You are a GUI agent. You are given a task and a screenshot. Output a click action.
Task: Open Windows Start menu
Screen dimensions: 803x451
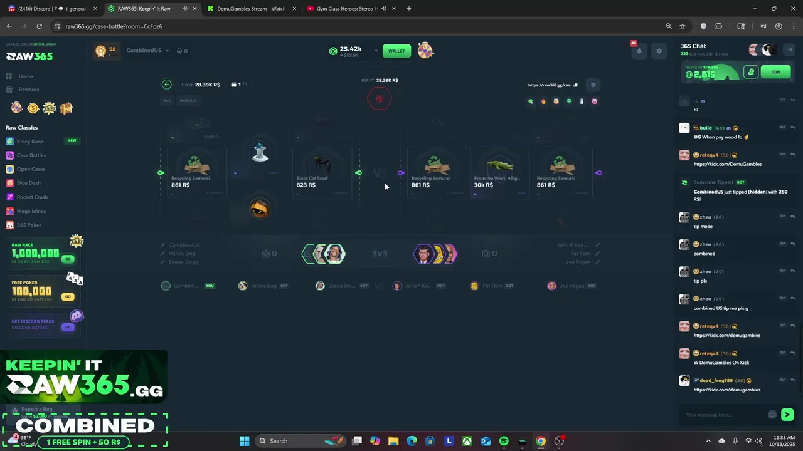click(244, 441)
